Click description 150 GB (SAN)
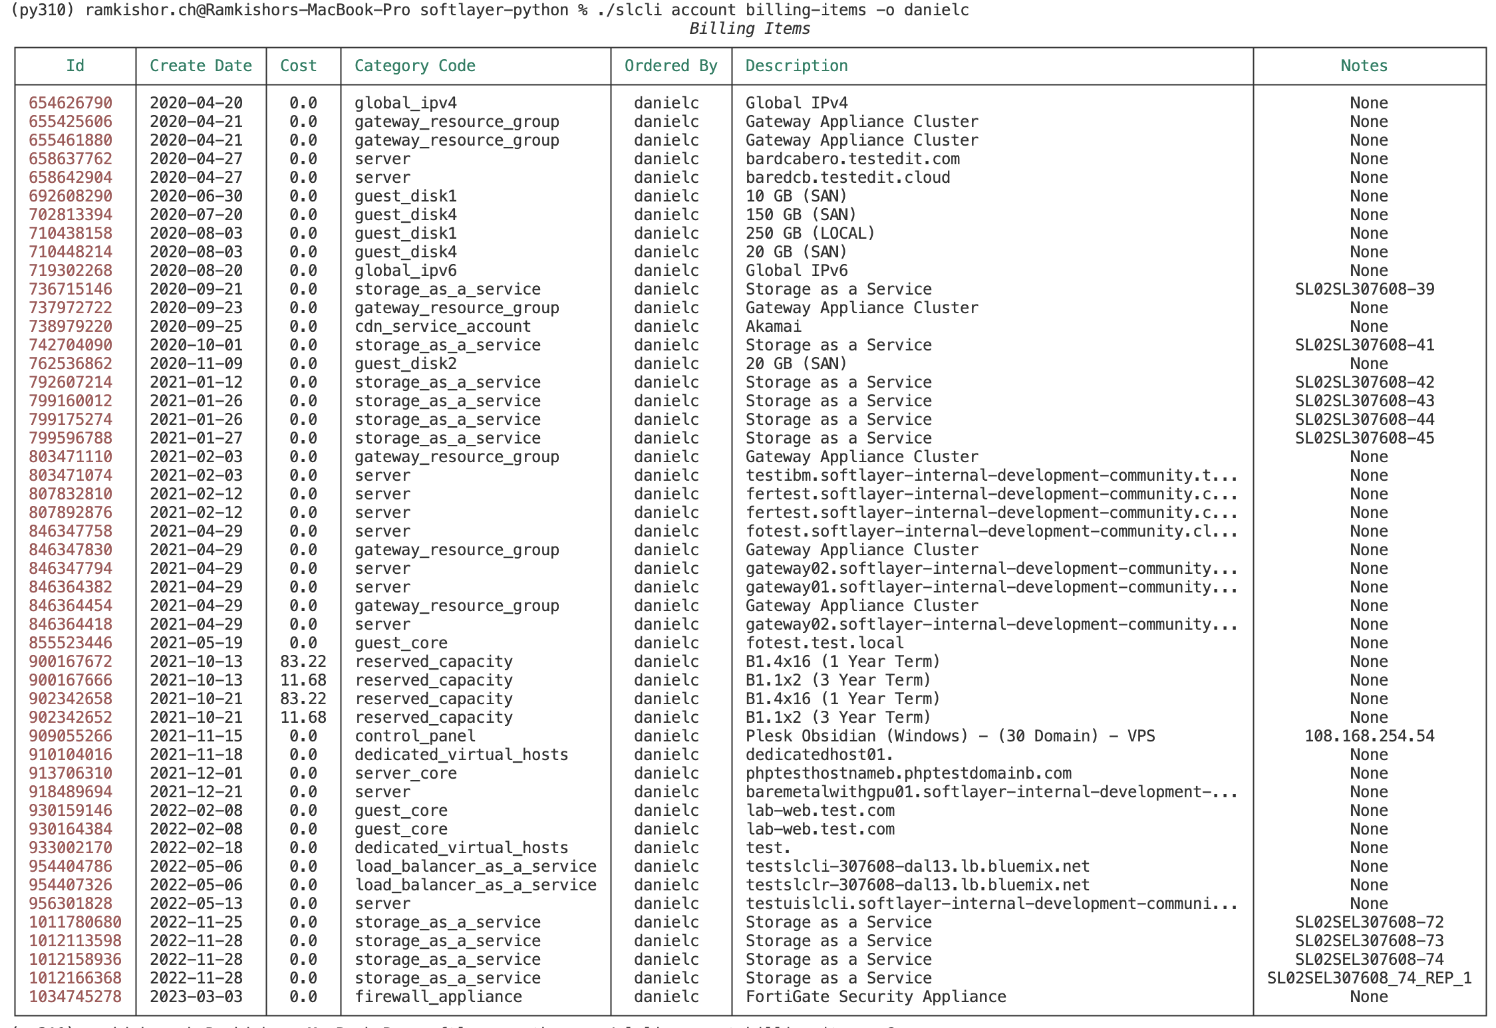Screen dimensions: 1496x1028 801,215
